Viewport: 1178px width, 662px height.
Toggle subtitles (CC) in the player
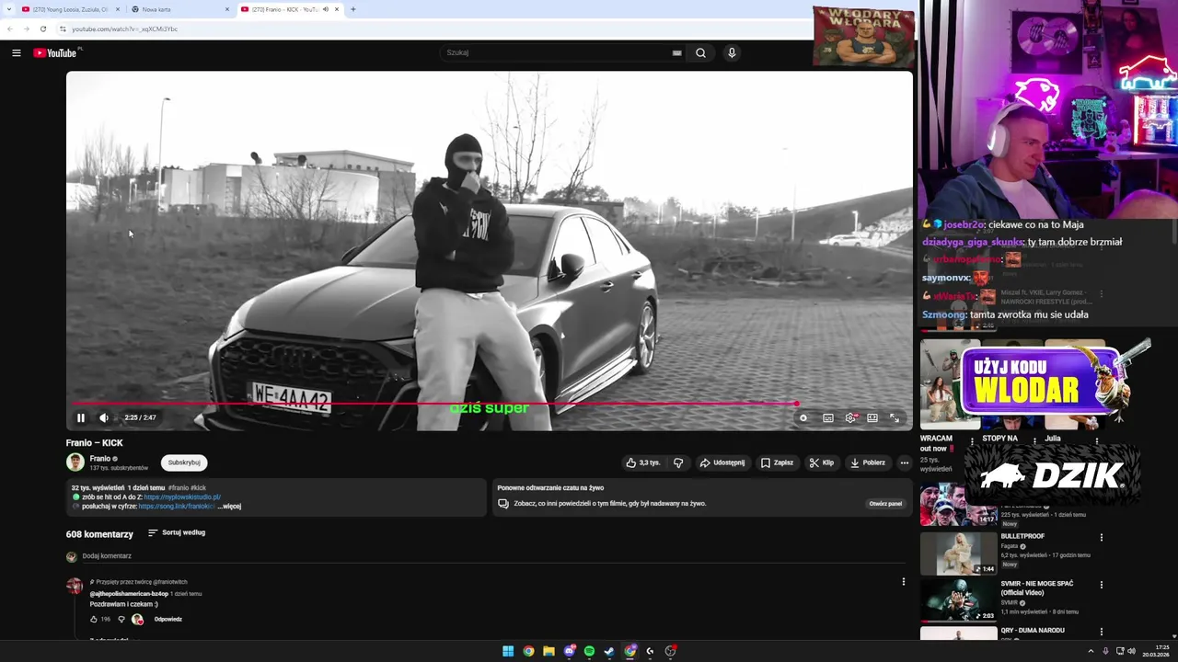828,417
